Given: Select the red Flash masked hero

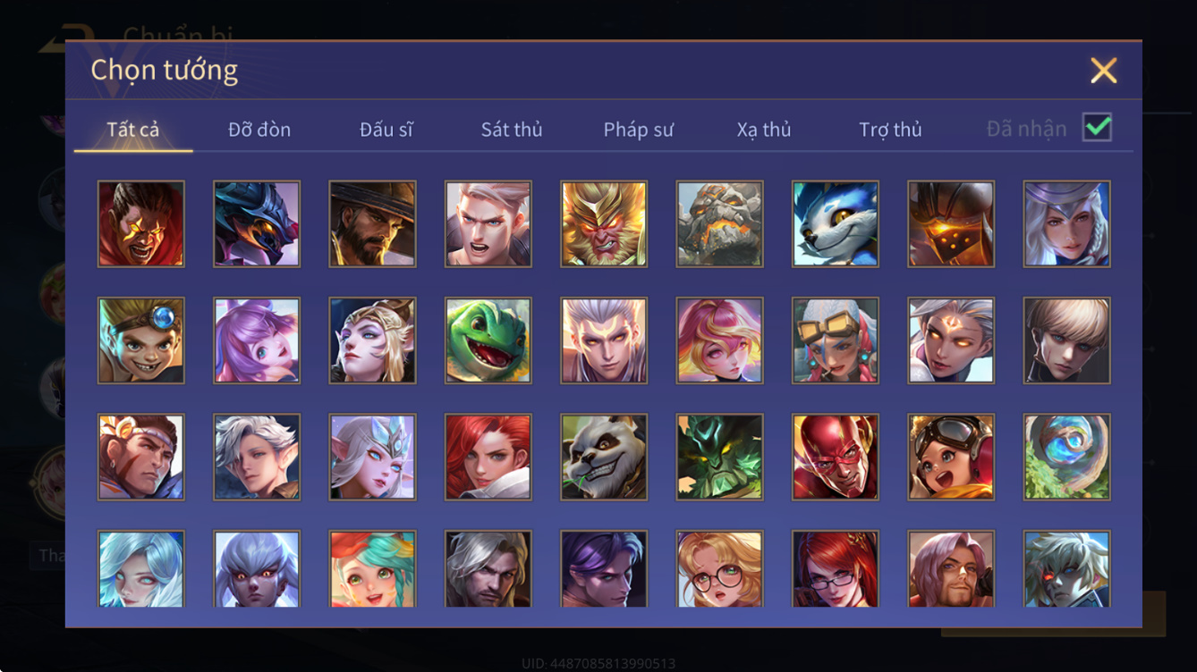Looking at the screenshot, I should [836, 457].
